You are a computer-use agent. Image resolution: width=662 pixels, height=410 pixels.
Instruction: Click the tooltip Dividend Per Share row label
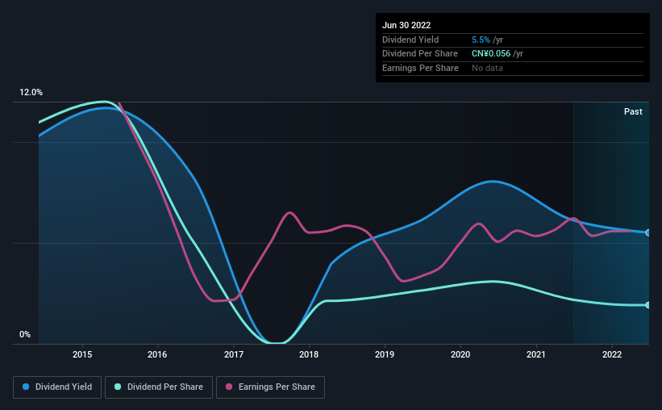point(419,54)
